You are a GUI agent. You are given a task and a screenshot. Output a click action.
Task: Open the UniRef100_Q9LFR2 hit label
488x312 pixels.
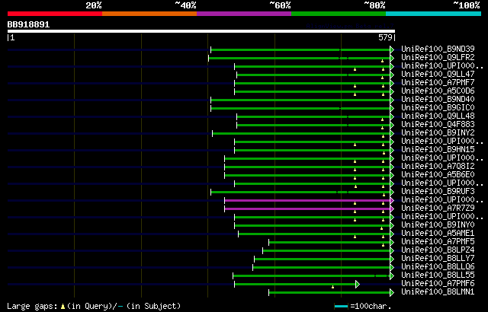[x=438, y=57]
